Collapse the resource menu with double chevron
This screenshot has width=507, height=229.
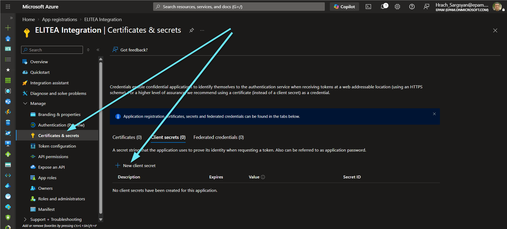click(x=98, y=50)
